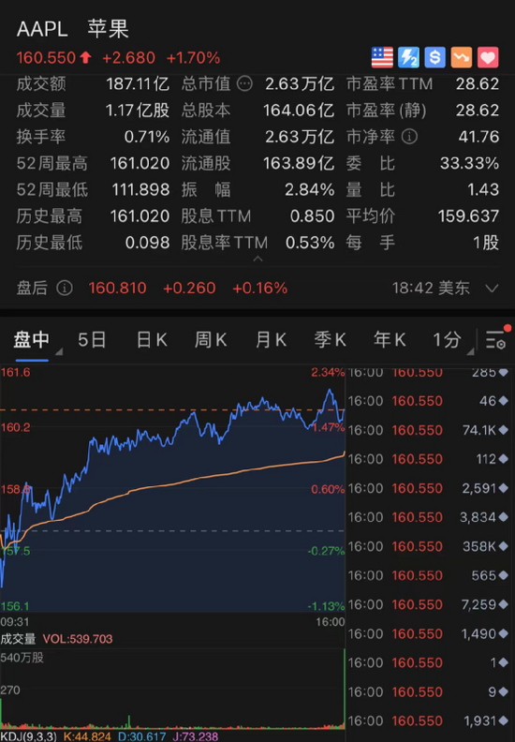Tap the diamond marker beside volume 112
The height and width of the screenshot is (742, 515).
point(504,459)
